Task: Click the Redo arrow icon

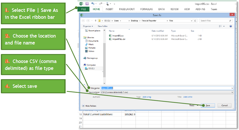Action: [101, 4]
